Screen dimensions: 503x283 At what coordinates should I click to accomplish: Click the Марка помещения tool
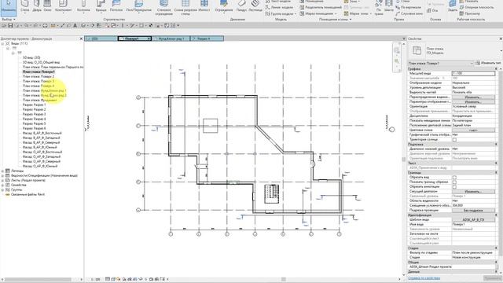click(x=318, y=14)
